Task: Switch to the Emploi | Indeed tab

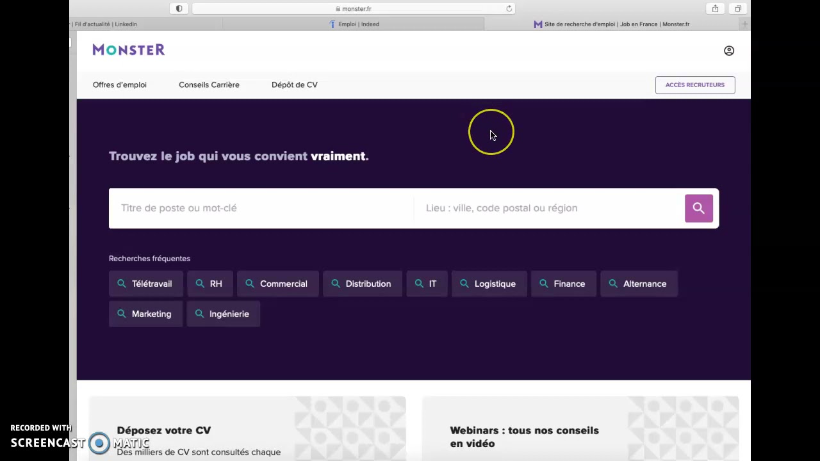Action: click(354, 24)
